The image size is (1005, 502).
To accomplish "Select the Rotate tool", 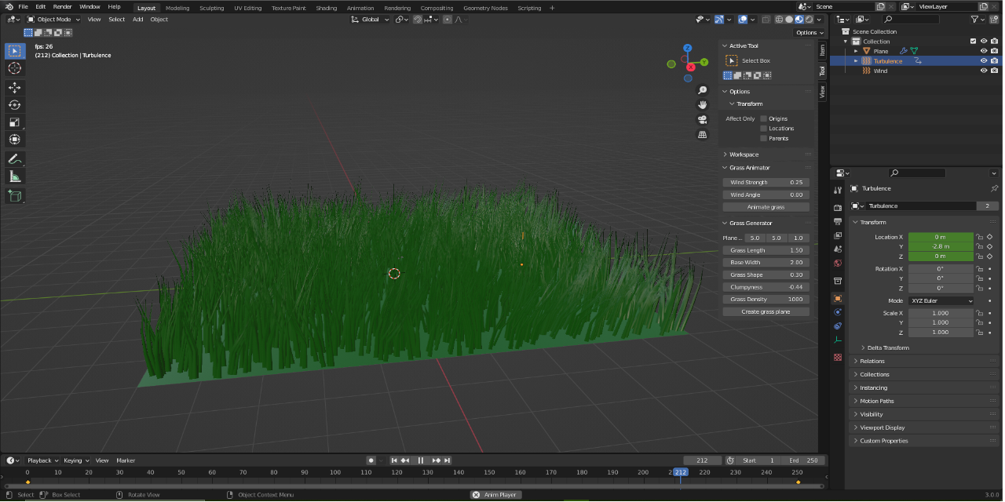I will (x=15, y=105).
